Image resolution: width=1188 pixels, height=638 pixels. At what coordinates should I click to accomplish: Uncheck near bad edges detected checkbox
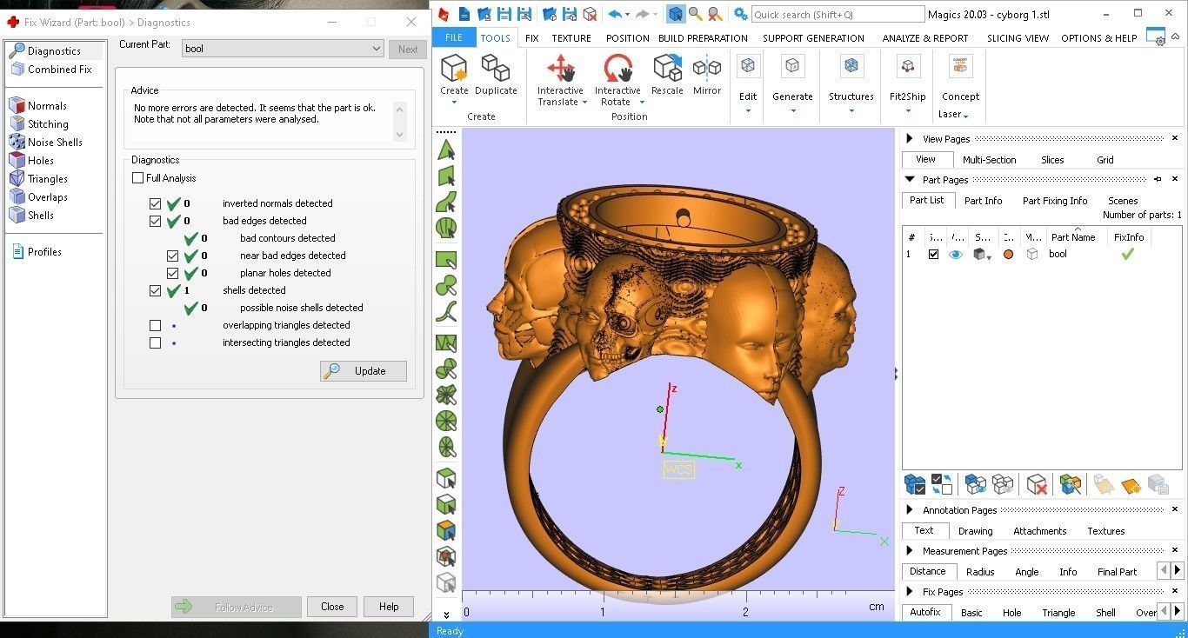coord(172,256)
